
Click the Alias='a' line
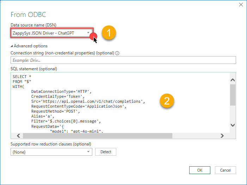tap(43, 117)
